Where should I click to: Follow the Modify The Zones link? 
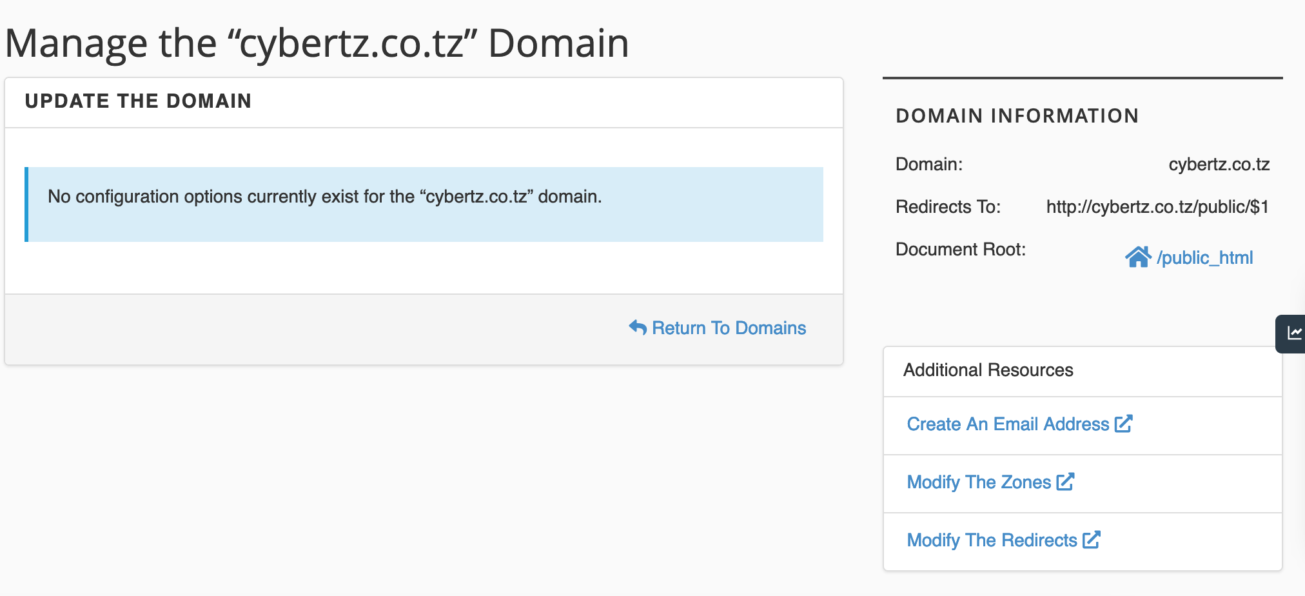(x=978, y=482)
